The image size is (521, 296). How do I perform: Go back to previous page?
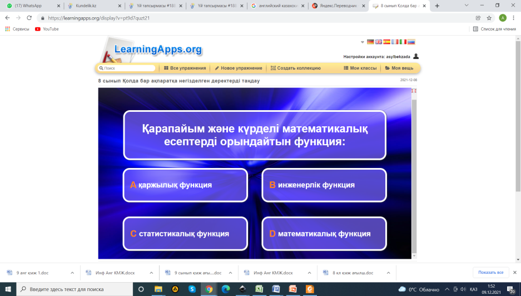7,18
